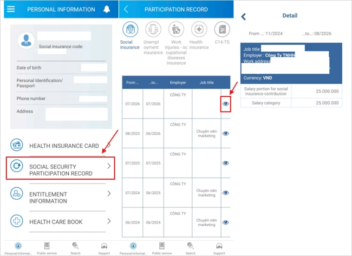Screen dimensions: 352x256
Task: Tap the Social Security Participation Record icon
Action: click(17, 166)
